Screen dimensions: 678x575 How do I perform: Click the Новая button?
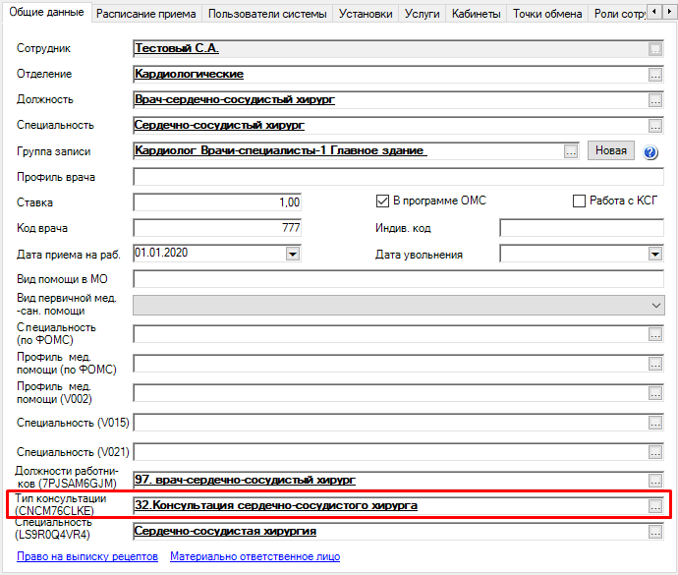click(x=610, y=150)
